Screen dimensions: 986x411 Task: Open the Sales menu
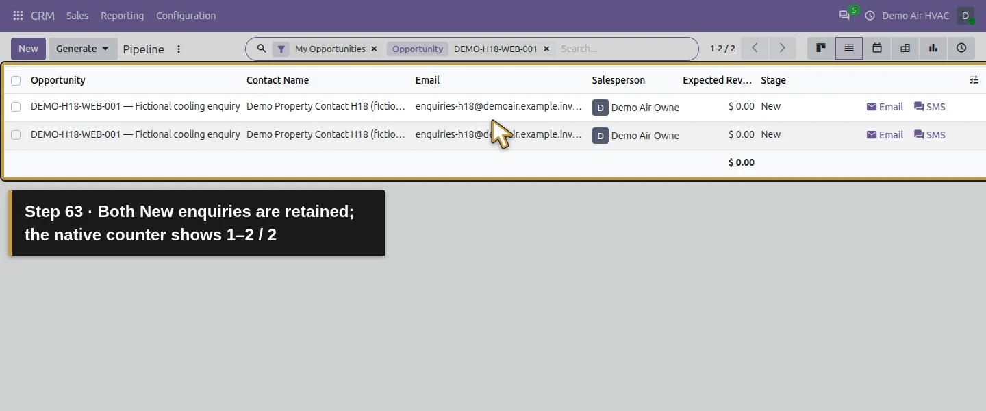pyautogui.click(x=77, y=15)
